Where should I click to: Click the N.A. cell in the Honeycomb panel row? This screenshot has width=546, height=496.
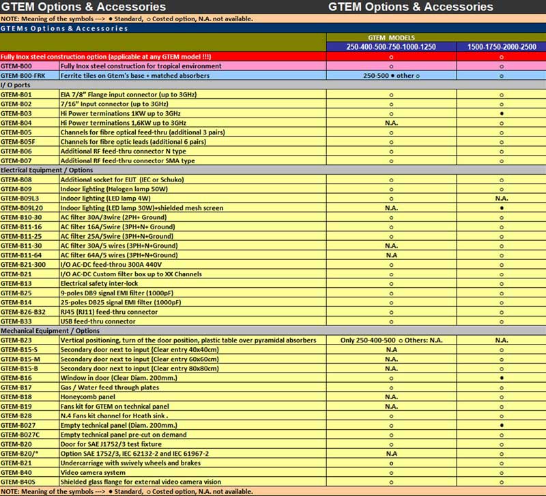point(391,396)
